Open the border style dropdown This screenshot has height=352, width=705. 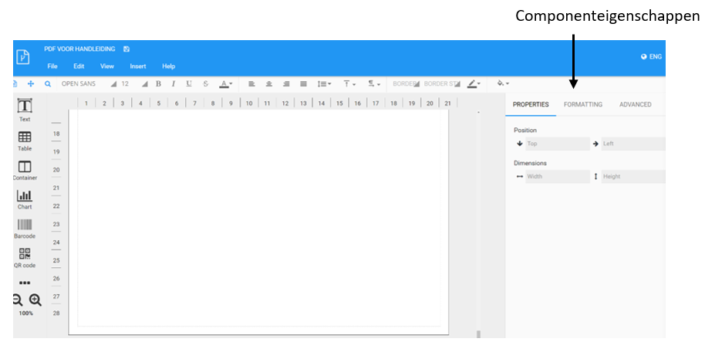point(443,83)
